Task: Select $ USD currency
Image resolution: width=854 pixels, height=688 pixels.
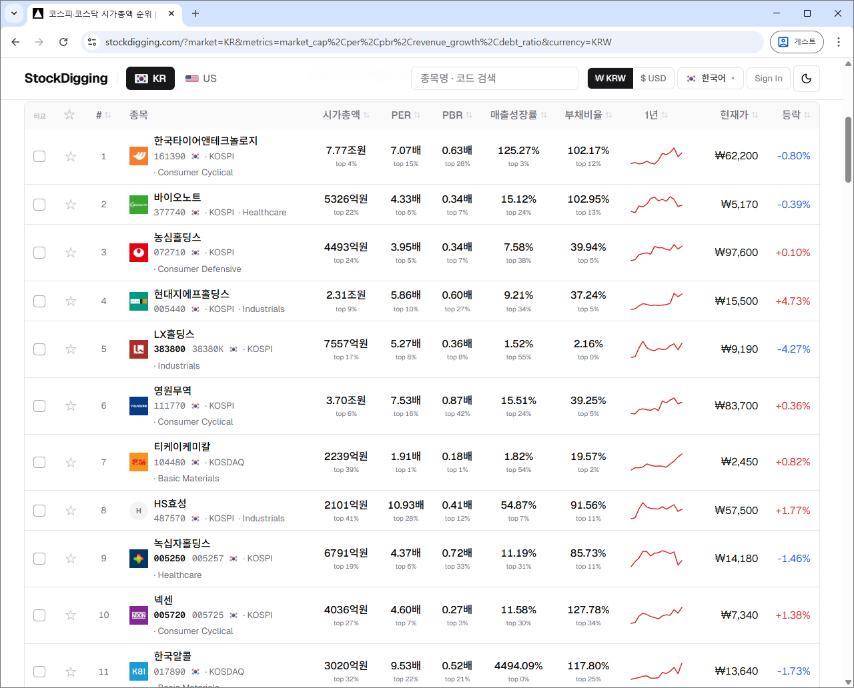Action: 653,79
